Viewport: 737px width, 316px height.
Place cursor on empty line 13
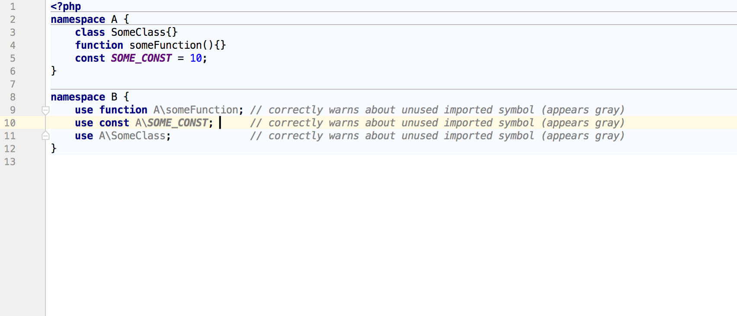(173, 162)
